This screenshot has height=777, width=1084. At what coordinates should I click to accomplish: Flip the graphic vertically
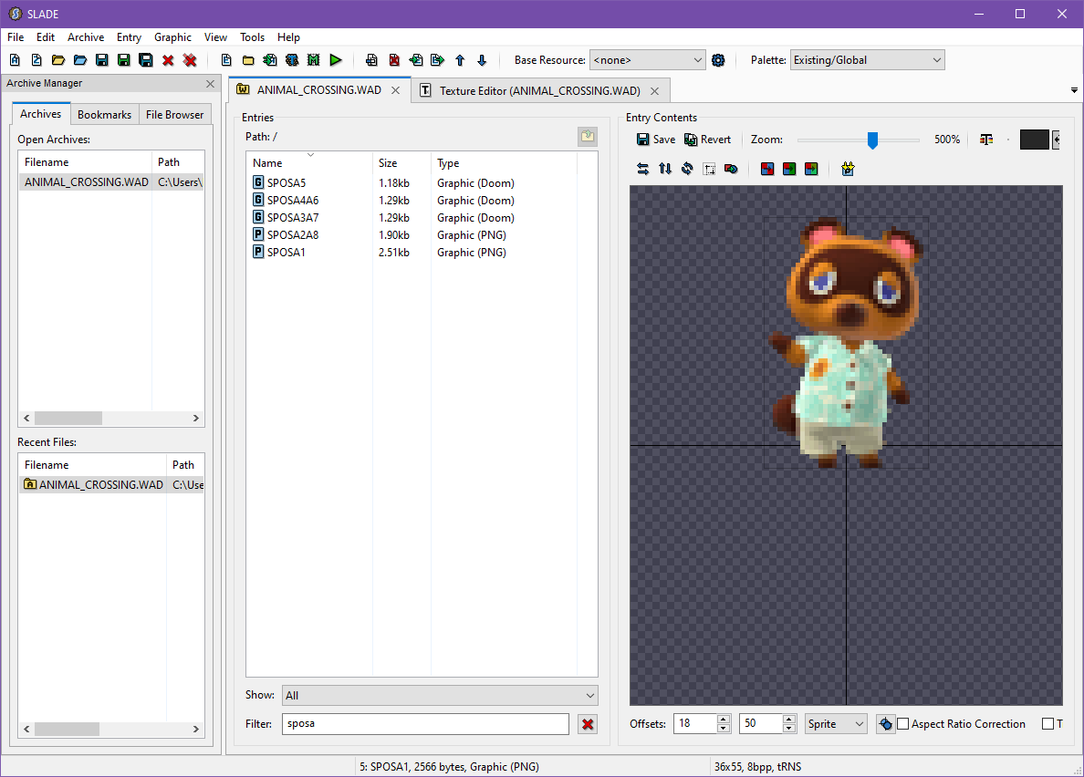pyautogui.click(x=665, y=169)
